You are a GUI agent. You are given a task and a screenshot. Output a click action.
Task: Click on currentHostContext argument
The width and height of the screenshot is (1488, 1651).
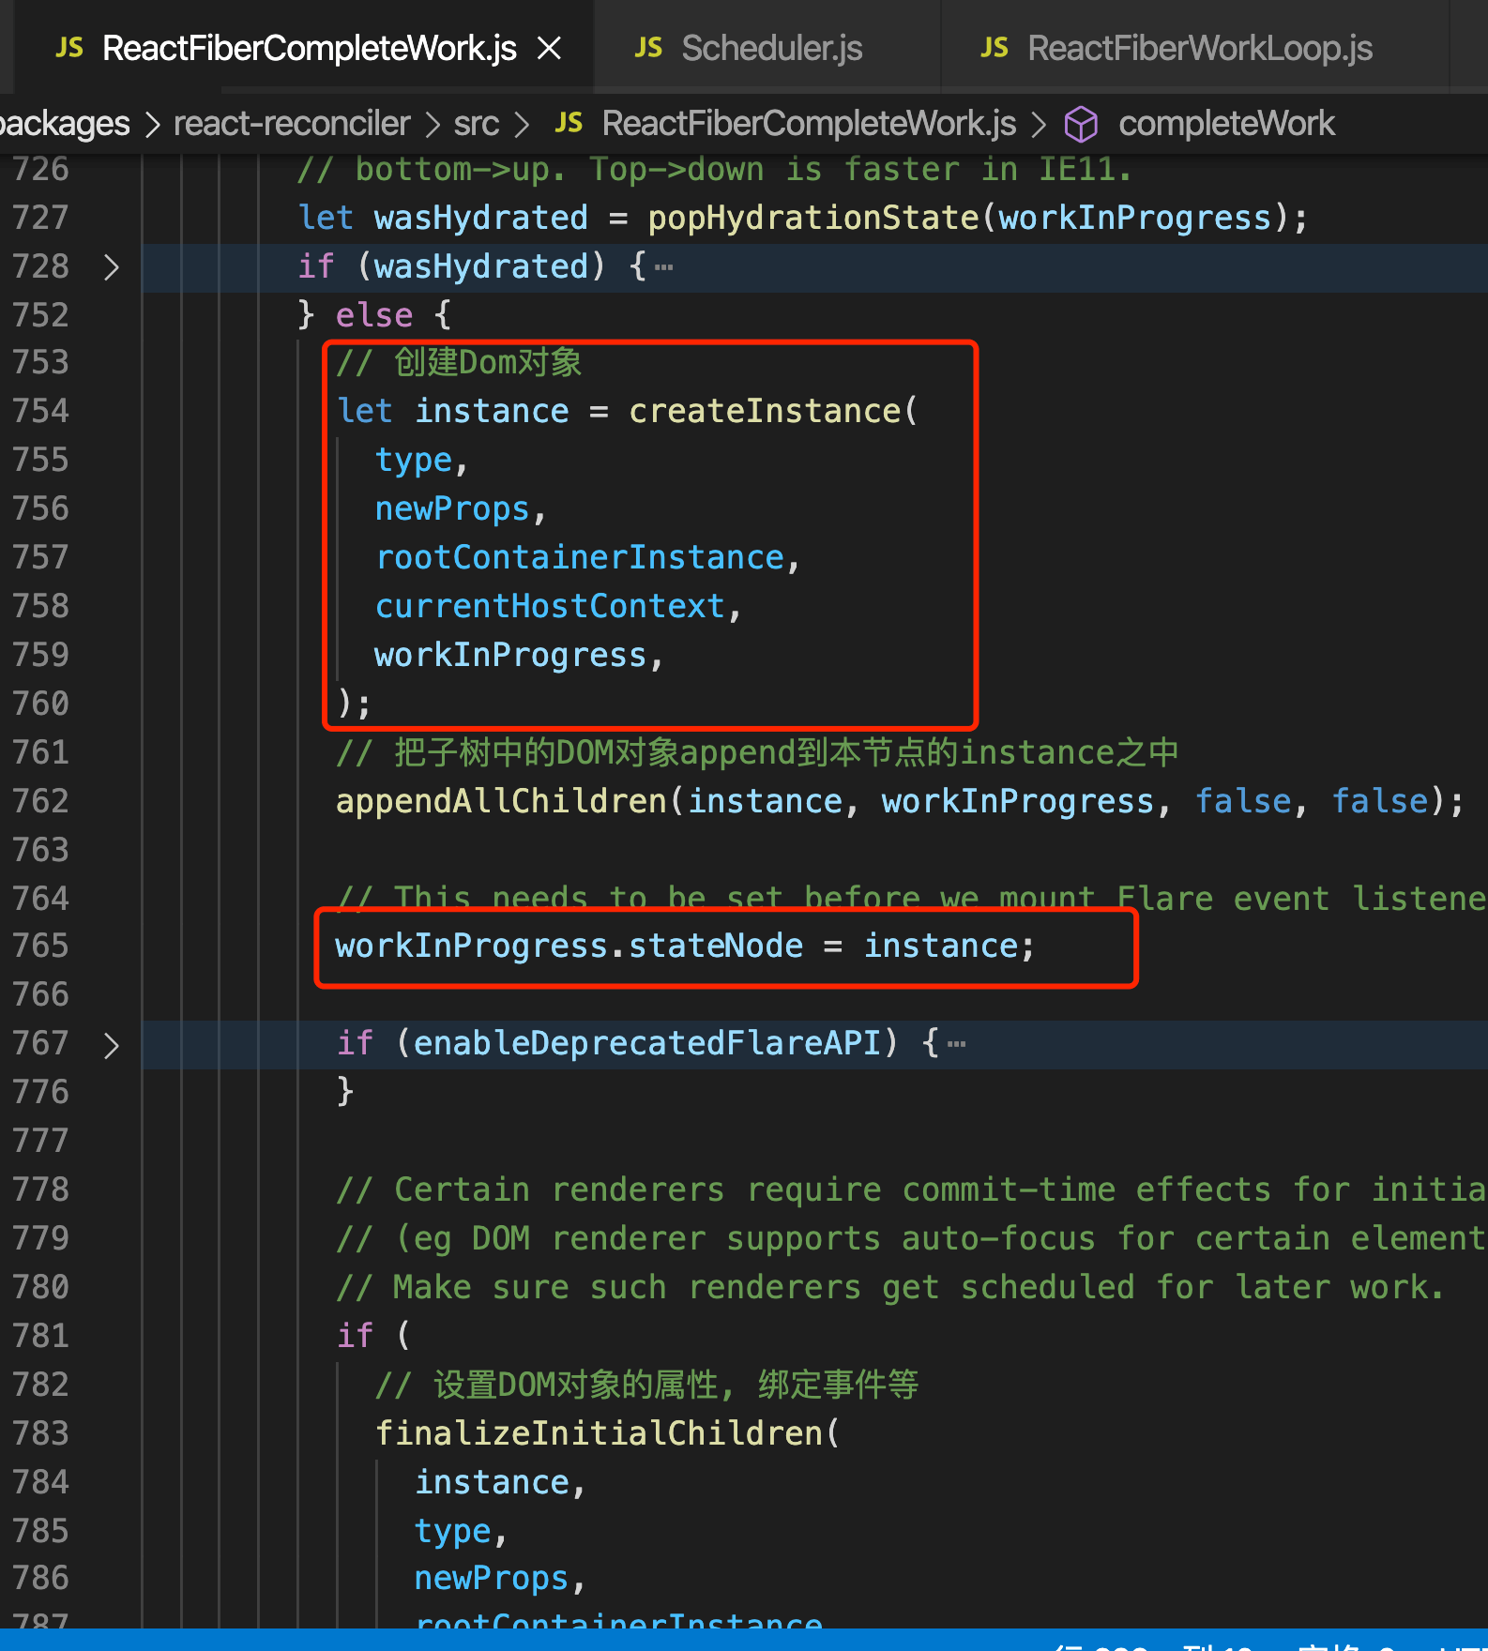coord(550,606)
